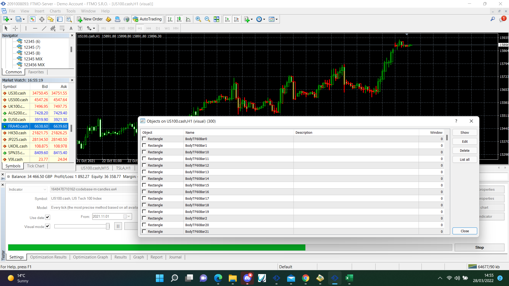Select the Text tool (A)
The image size is (509, 286).
(71, 28)
